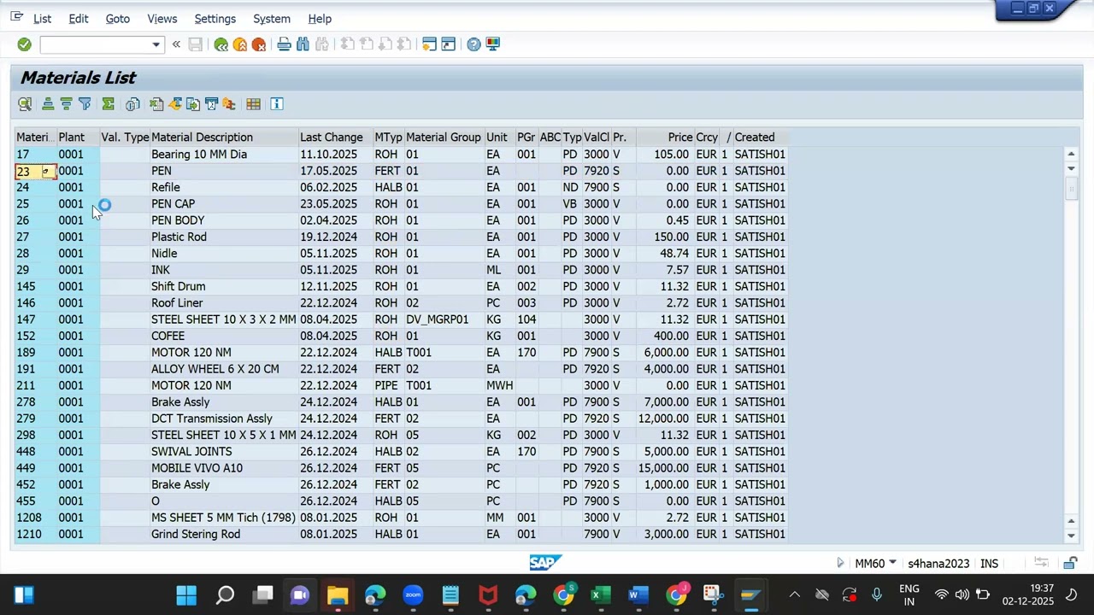
Task: Click the scroll up arrow of list
Action: 1071,155
